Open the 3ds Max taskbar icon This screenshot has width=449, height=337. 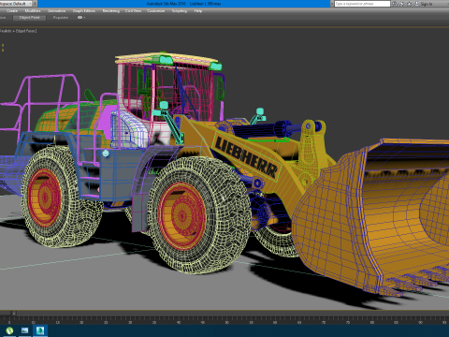point(40,330)
